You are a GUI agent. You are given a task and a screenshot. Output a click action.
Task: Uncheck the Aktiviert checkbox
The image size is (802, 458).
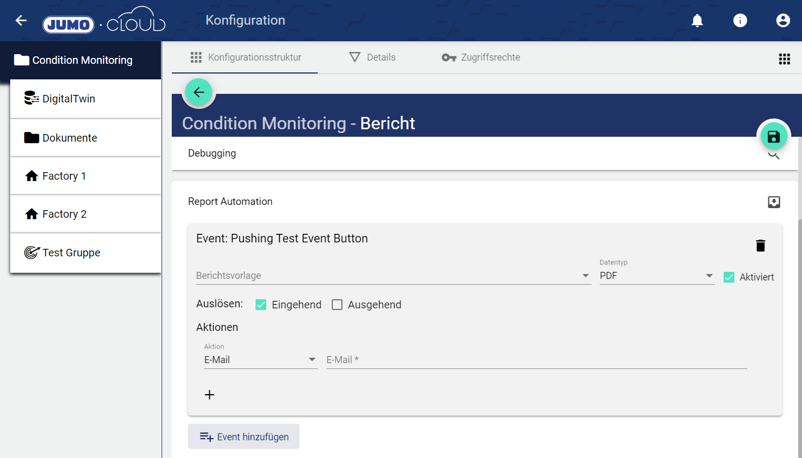(x=728, y=277)
